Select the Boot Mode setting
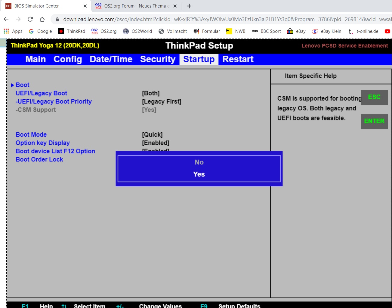392x308 pixels. coord(31,135)
